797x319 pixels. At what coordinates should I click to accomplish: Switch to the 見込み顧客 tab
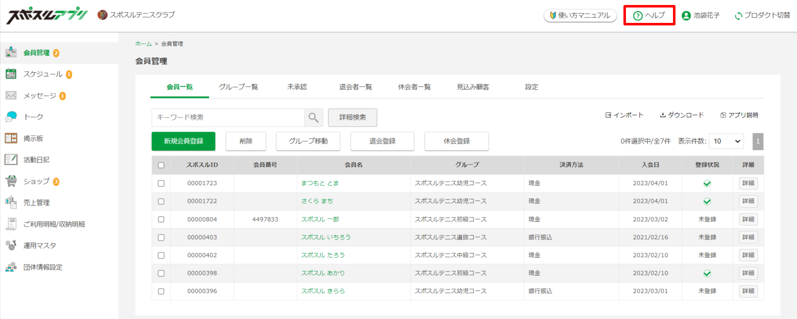473,87
